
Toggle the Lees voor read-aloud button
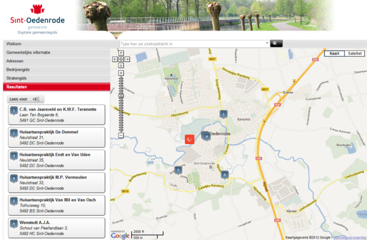click(25, 99)
